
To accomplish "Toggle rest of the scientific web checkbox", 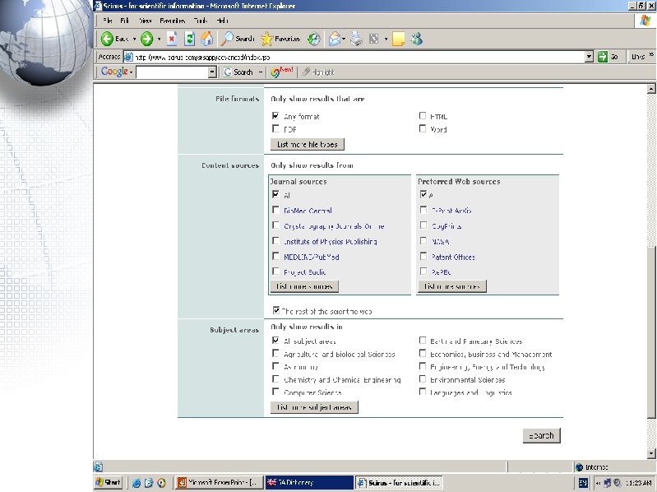I will (275, 310).
